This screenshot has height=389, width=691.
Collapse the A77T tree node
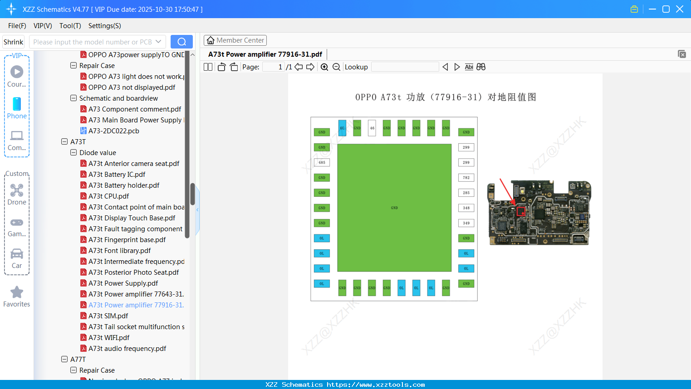pyautogui.click(x=64, y=360)
